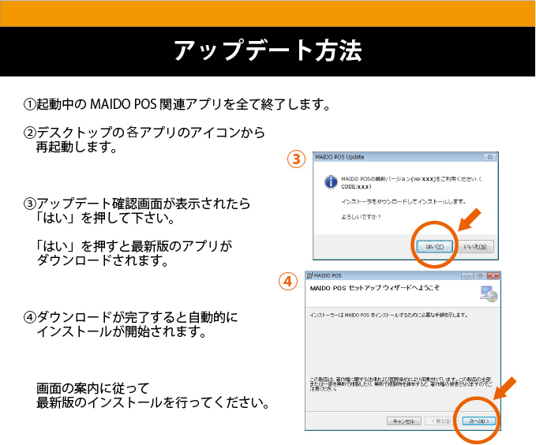The height and width of the screenshot is (445, 536).
Task: Click the computer and disc setup icon
Action: pyautogui.click(x=489, y=294)
